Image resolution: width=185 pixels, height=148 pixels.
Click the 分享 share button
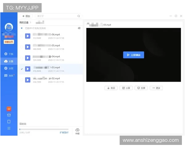tap(126, 88)
